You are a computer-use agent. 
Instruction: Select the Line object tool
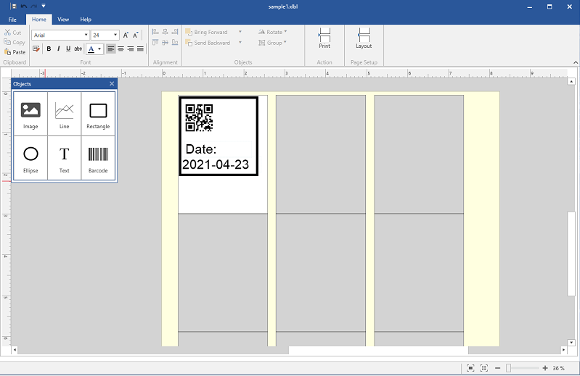pyautogui.click(x=65, y=114)
